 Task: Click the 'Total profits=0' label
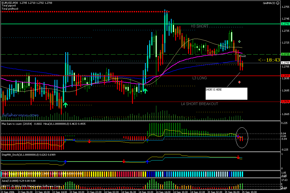pos(10,9)
